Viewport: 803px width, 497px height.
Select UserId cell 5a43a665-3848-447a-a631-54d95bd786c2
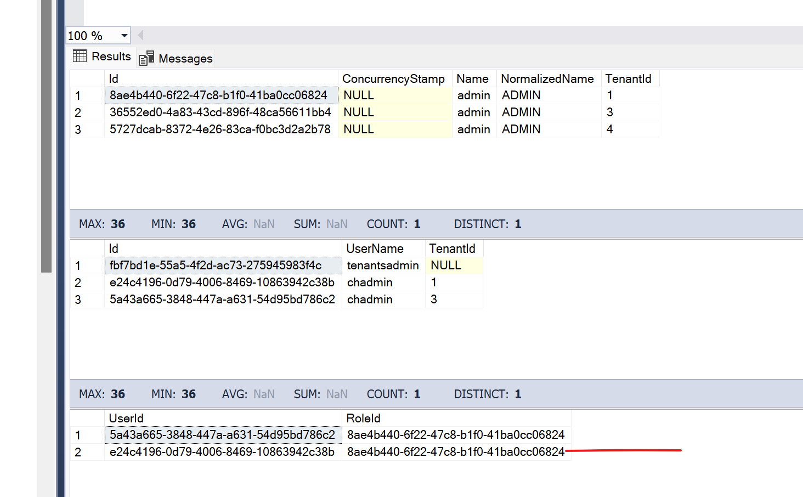pos(223,435)
